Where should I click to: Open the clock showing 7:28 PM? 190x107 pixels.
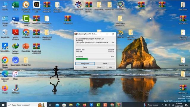coord(179,105)
